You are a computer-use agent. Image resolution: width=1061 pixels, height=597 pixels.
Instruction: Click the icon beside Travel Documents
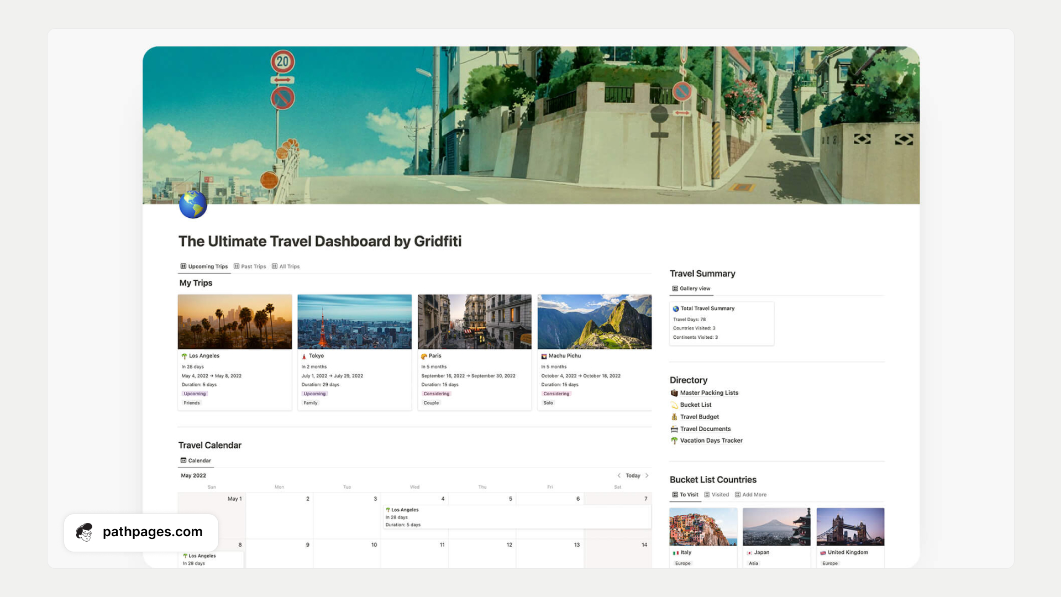674,429
